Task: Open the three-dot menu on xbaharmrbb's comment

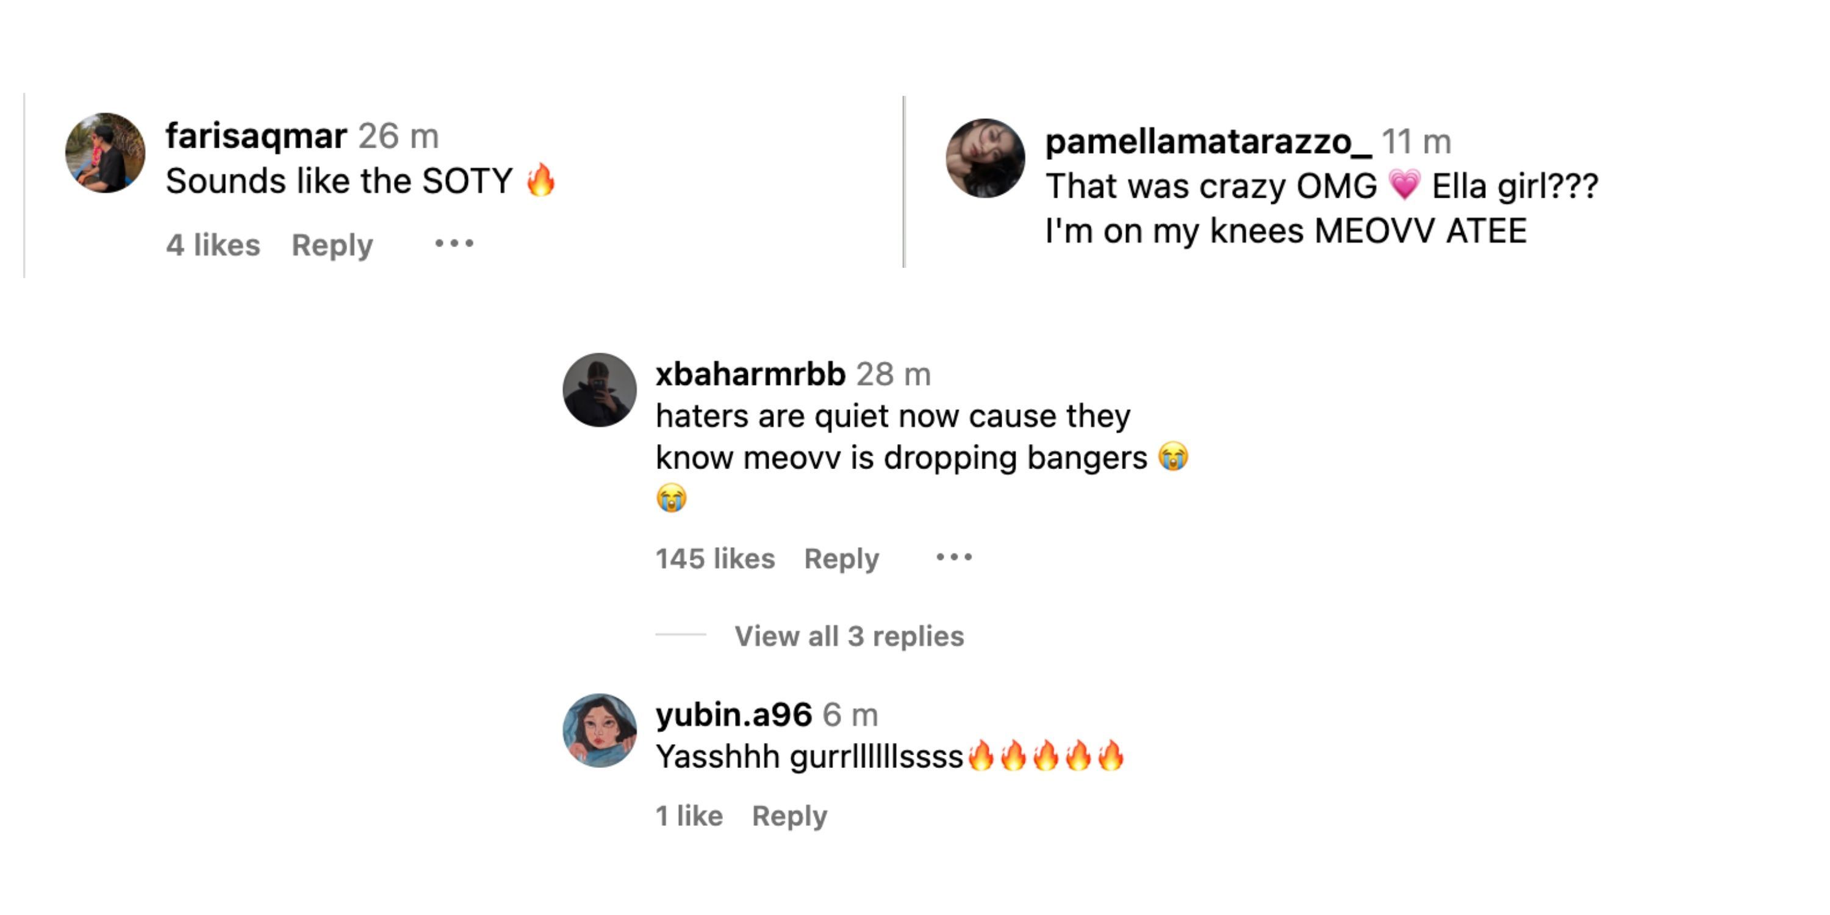Action: coord(953,557)
